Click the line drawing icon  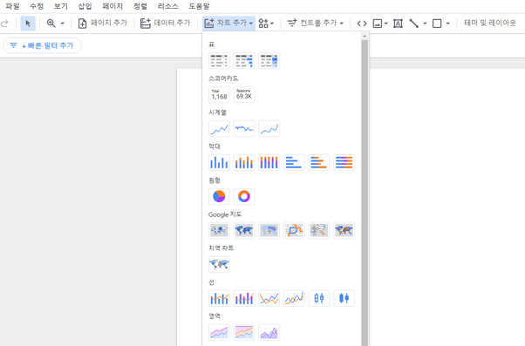(x=414, y=24)
